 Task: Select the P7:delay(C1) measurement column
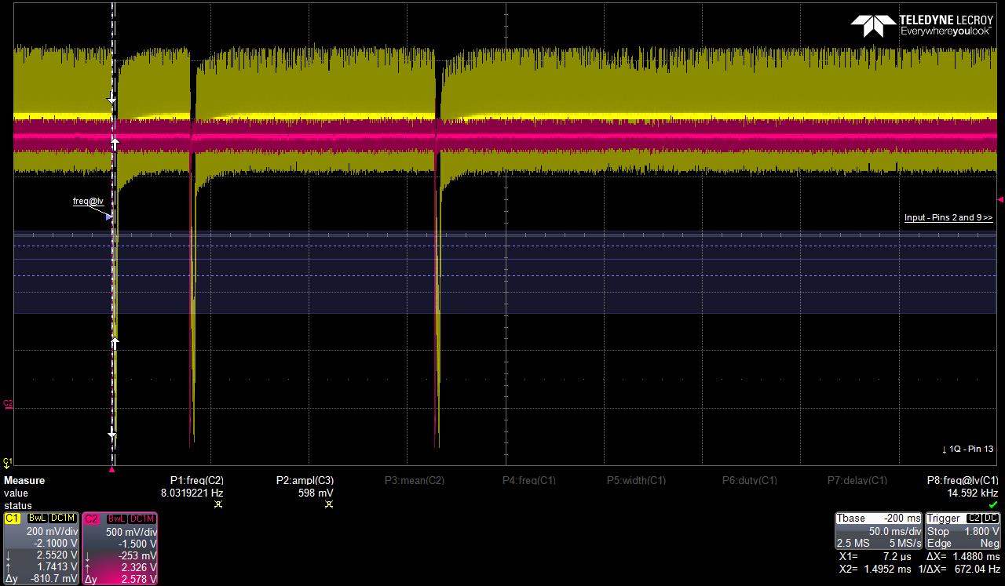coord(857,480)
